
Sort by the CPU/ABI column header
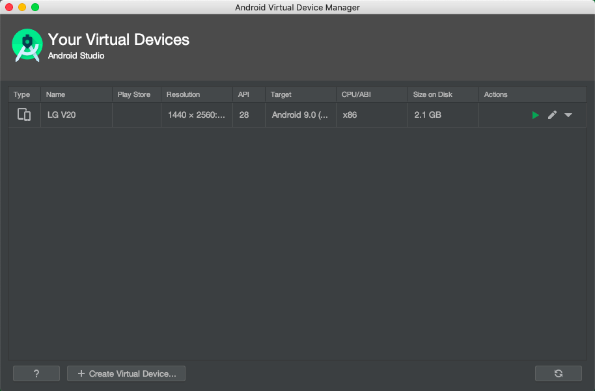pyautogui.click(x=372, y=94)
